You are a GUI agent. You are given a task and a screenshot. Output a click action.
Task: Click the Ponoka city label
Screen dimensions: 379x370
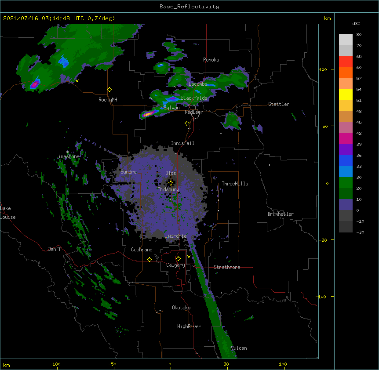click(x=211, y=60)
